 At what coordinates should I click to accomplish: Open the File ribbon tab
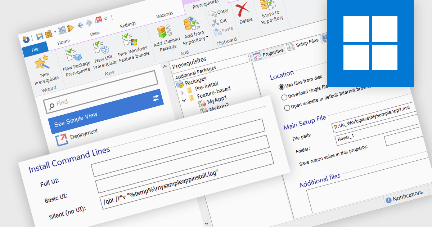tap(35, 50)
